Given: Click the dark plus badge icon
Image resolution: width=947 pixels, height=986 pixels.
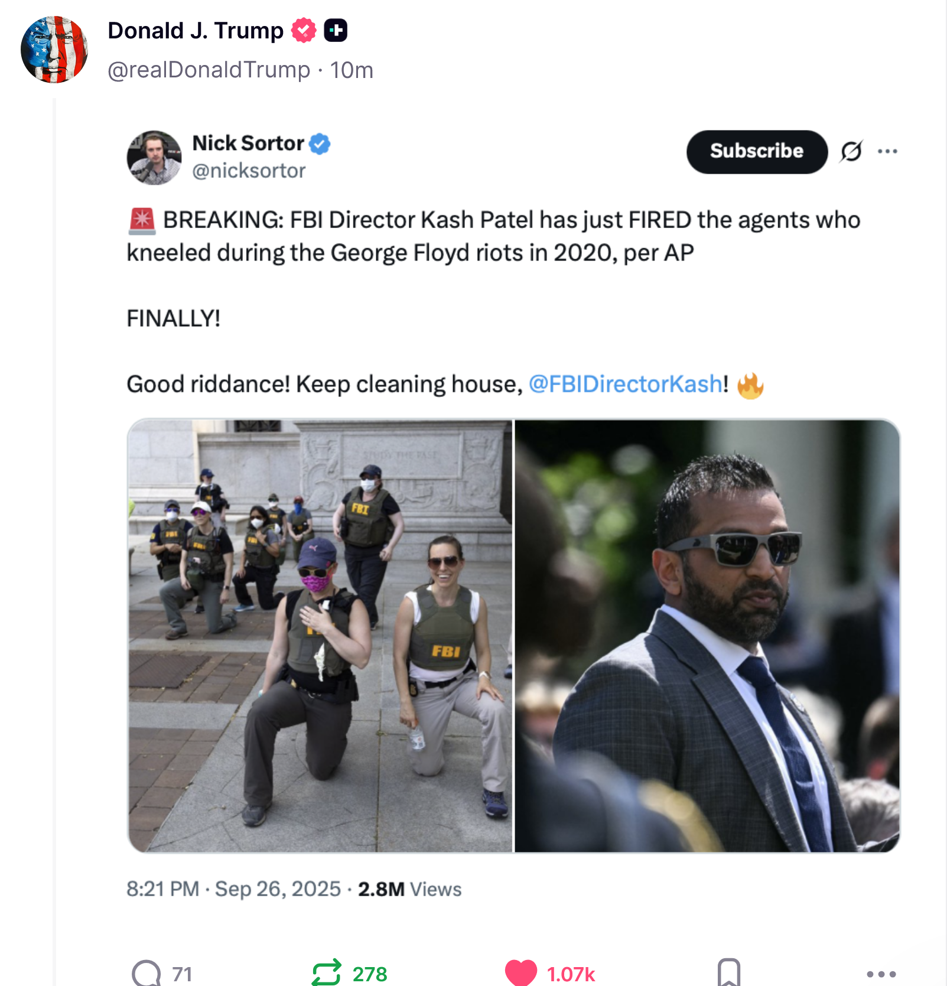Looking at the screenshot, I should 336,30.
